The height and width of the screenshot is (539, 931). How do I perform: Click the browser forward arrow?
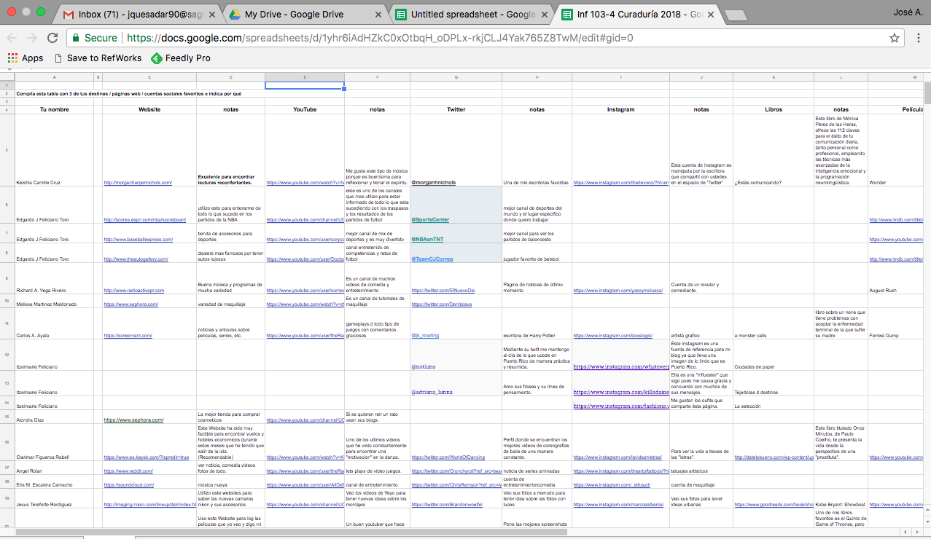(x=32, y=38)
